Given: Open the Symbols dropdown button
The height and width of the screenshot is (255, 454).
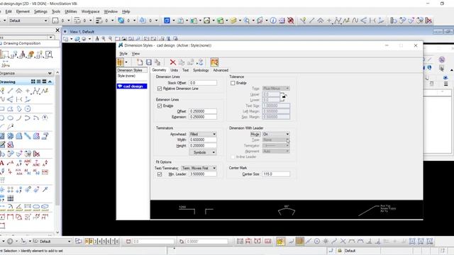Looking at the screenshot, I should [x=203, y=152].
